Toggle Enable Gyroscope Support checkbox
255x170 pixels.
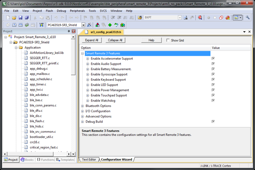tap(213, 74)
